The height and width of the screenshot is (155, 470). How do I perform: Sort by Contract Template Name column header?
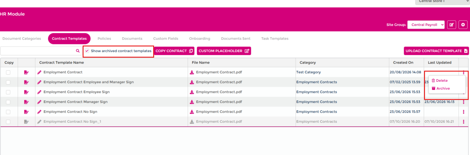(x=62, y=62)
